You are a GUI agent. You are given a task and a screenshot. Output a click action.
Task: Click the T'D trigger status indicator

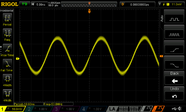tap(24, 4)
